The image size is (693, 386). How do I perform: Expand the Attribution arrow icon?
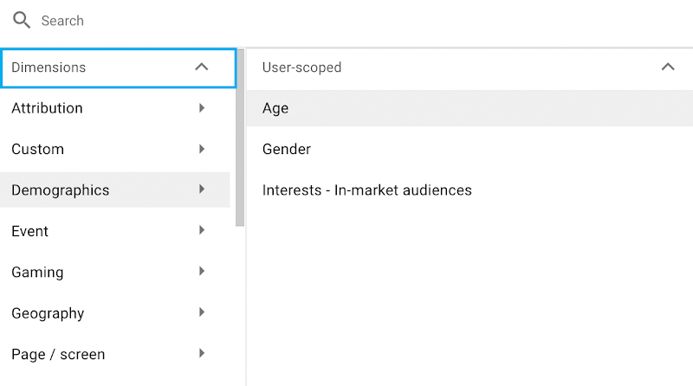coord(202,108)
